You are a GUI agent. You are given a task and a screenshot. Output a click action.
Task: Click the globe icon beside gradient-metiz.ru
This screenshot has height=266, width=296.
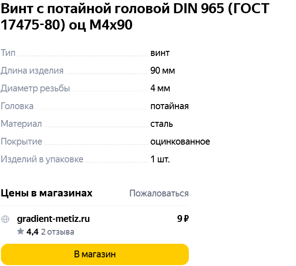pos(5,219)
